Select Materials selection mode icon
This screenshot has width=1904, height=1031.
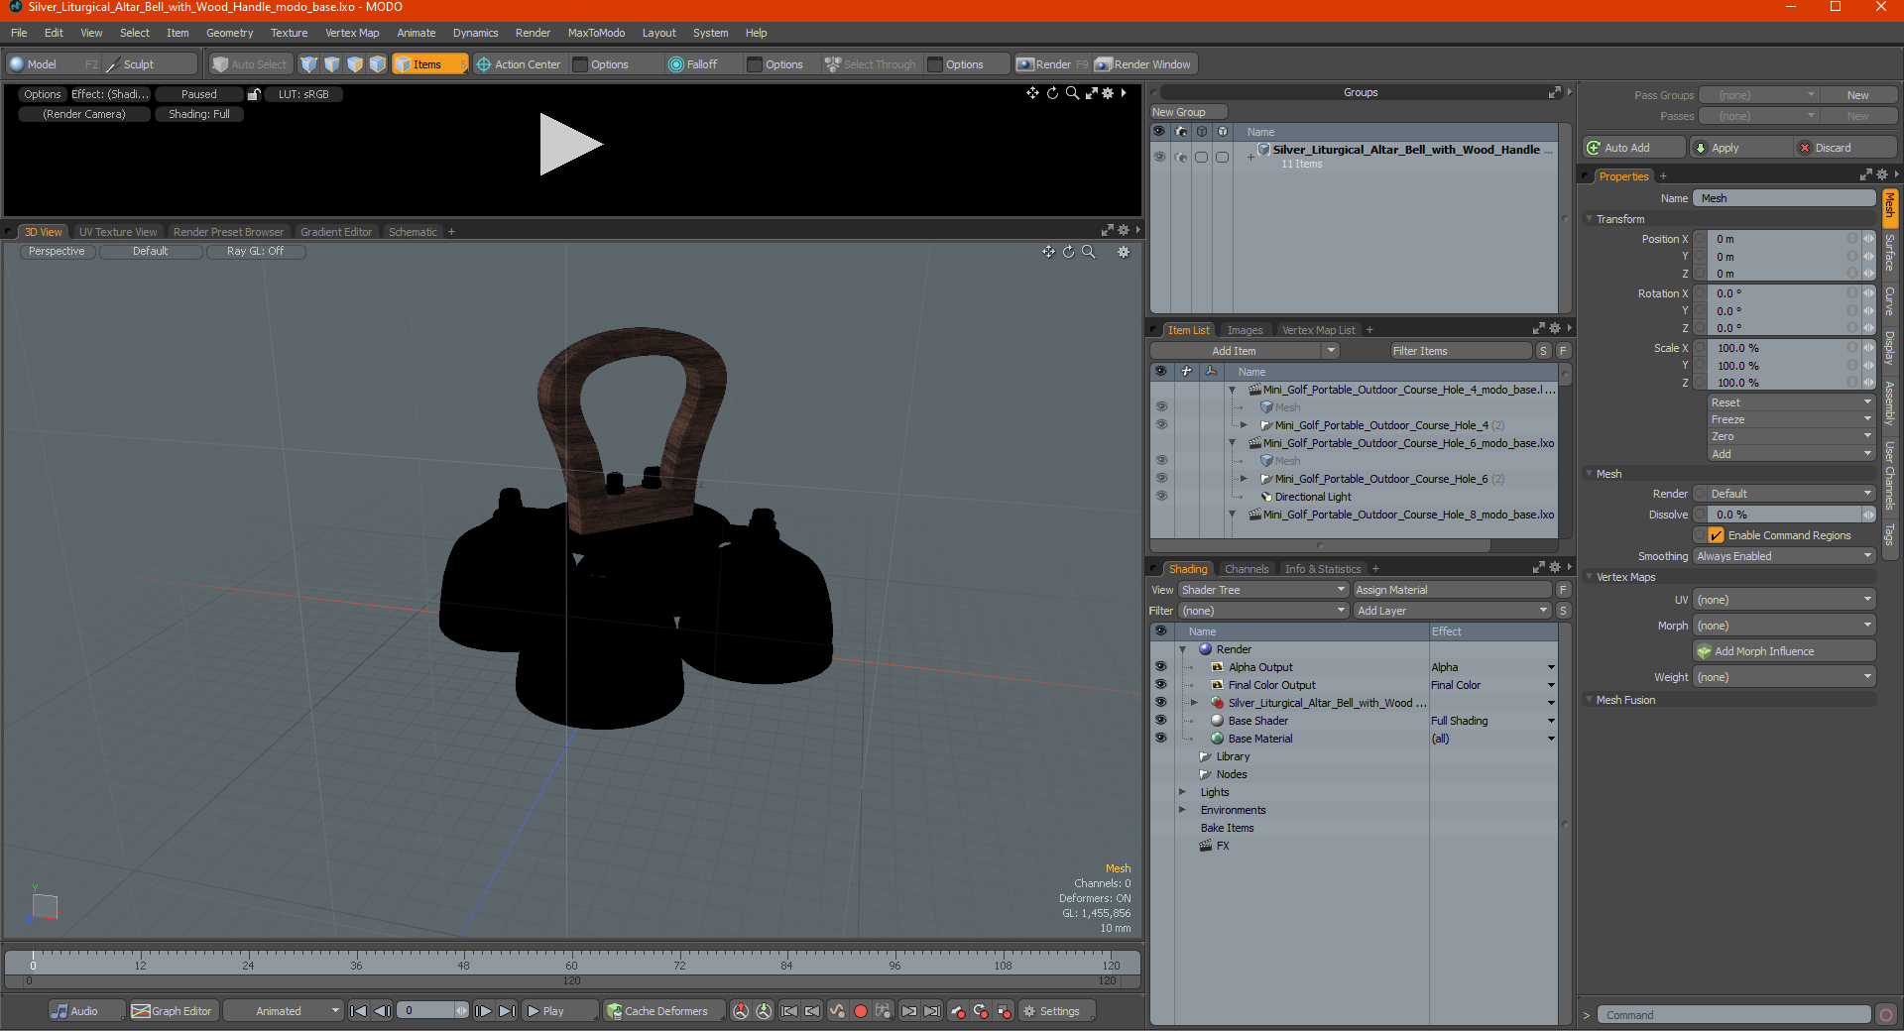(x=378, y=64)
